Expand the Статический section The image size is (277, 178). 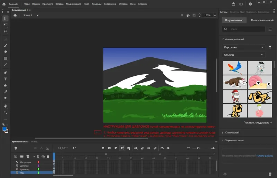(222, 133)
